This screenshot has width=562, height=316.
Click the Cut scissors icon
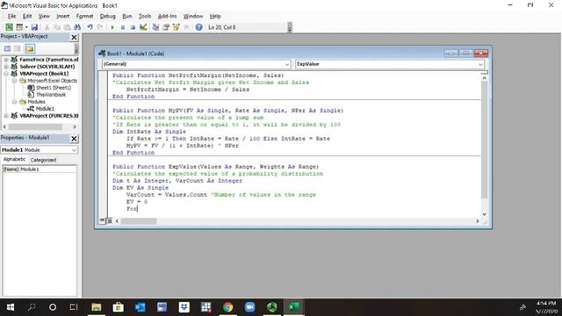47,27
